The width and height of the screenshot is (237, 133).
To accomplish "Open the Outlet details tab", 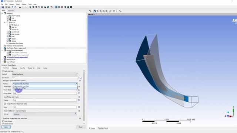I will pos(45,68).
